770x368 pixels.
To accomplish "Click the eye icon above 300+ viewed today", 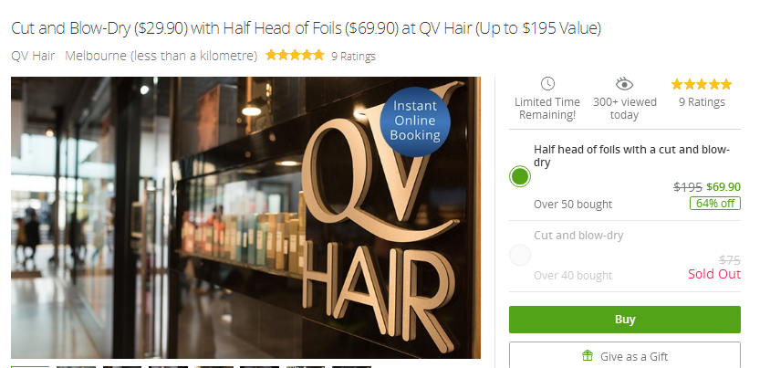I will tap(624, 84).
